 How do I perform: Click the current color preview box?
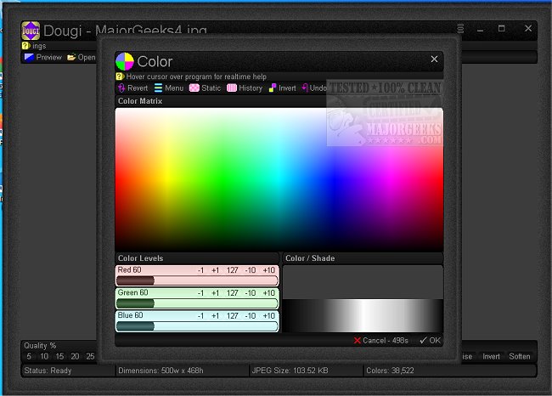tap(363, 283)
